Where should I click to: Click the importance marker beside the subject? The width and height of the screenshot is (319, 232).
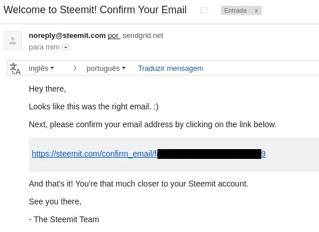204,10
